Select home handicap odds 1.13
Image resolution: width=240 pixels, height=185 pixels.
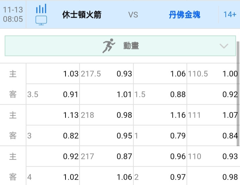click(71, 115)
